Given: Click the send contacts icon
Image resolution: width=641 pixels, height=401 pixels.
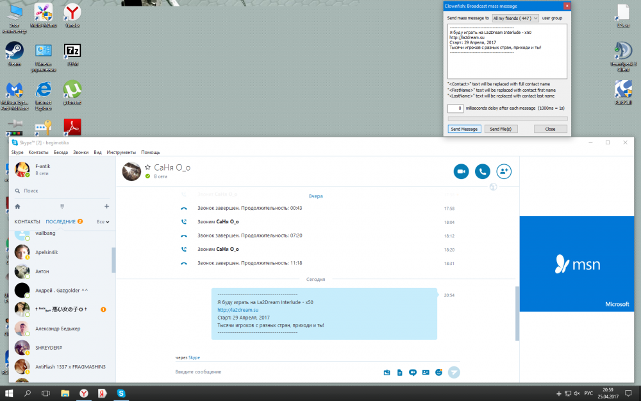Looking at the screenshot, I should point(426,372).
